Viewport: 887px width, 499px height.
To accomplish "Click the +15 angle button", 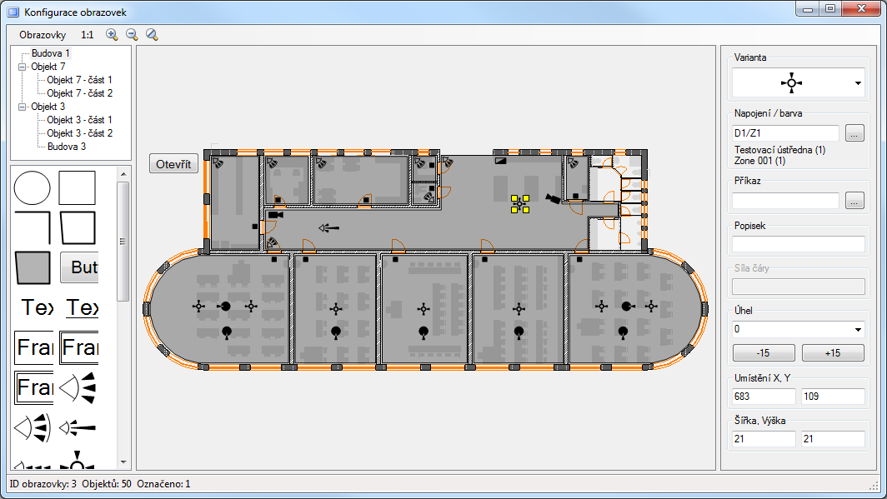I will tap(833, 352).
